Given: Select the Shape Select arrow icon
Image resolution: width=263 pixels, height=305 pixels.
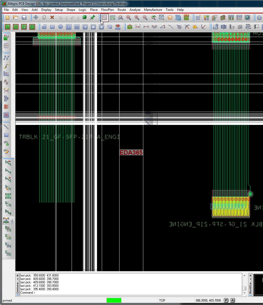Looking at the screenshot, I should 68,27.
